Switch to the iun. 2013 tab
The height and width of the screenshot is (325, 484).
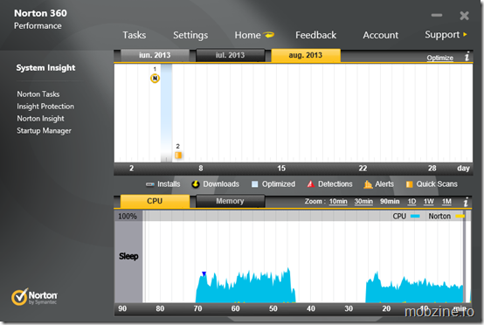tap(155, 55)
